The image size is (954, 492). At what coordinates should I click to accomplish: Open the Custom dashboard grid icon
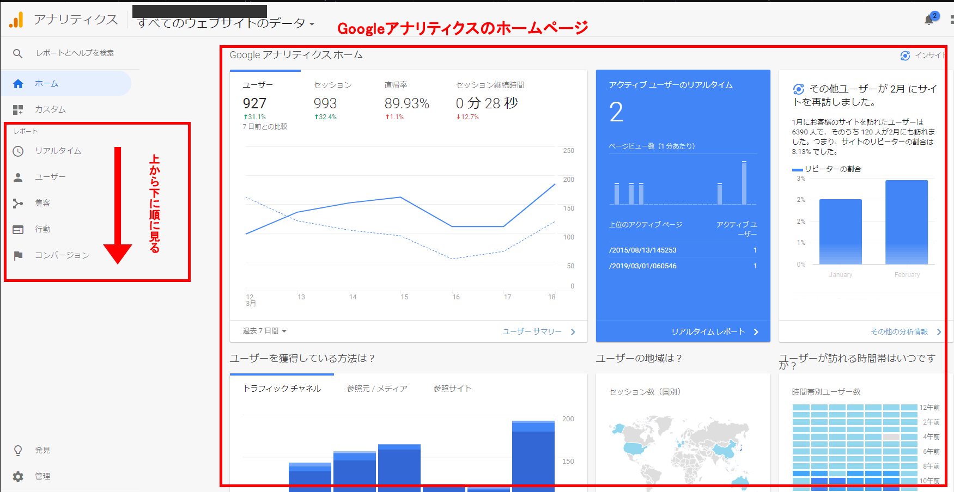click(18, 110)
